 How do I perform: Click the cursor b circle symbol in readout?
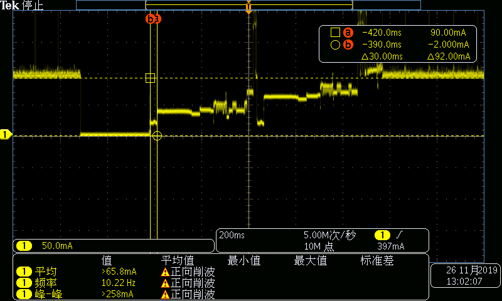point(335,45)
